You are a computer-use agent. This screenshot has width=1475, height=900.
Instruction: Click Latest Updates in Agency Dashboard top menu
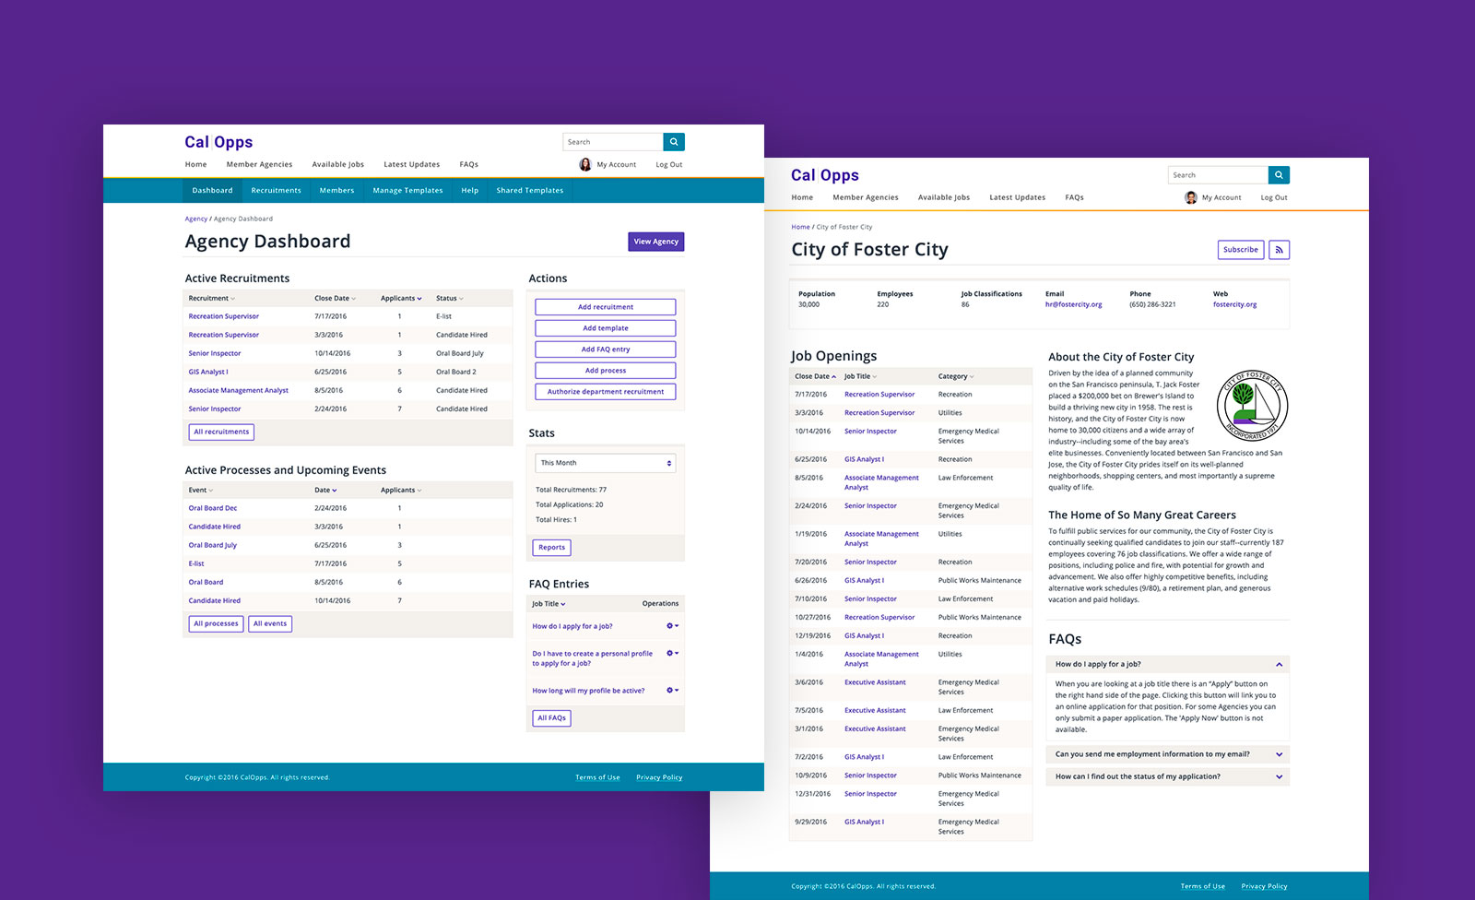412,165
